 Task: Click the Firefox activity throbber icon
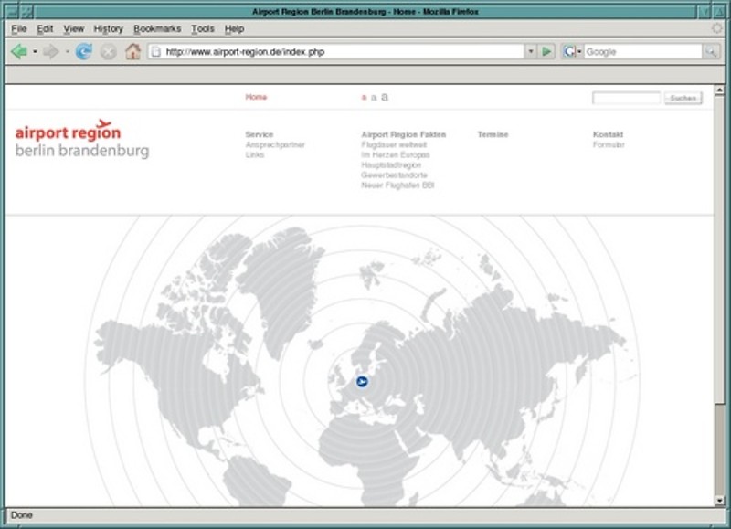pos(717,28)
